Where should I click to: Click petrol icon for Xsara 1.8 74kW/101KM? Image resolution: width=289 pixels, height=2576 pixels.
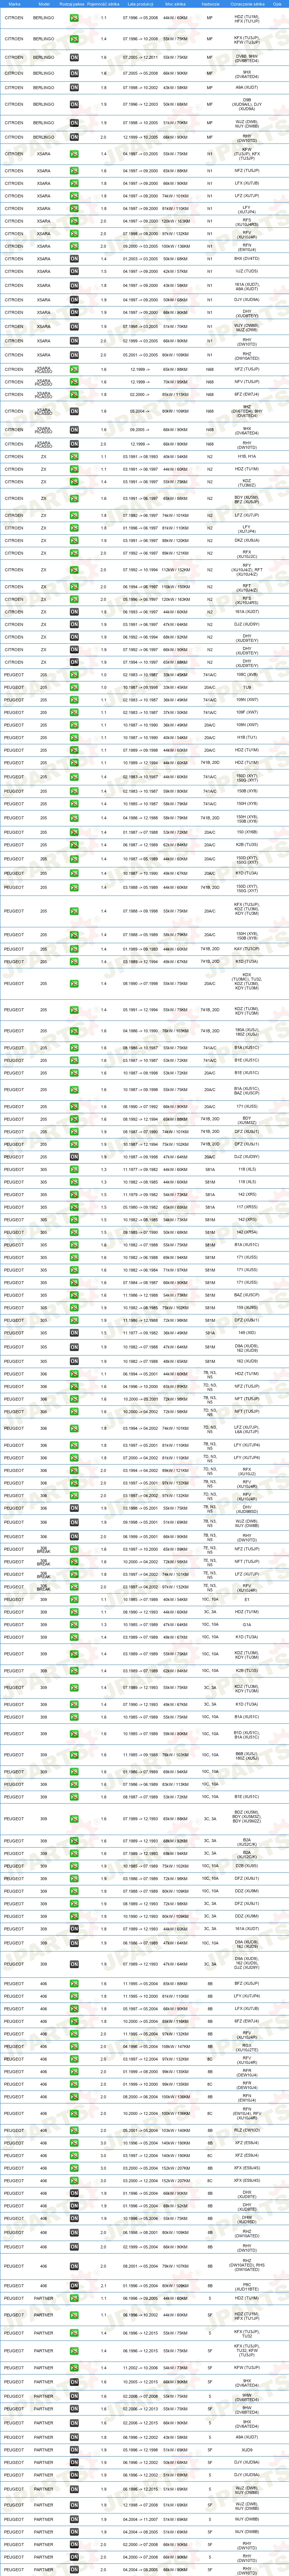[74, 196]
